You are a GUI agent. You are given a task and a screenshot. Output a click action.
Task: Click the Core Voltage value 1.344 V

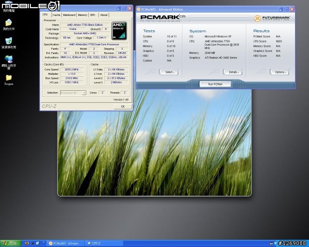pyautogui.click(x=101, y=38)
